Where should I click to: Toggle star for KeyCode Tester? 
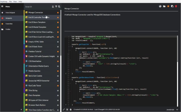tap(58, 86)
